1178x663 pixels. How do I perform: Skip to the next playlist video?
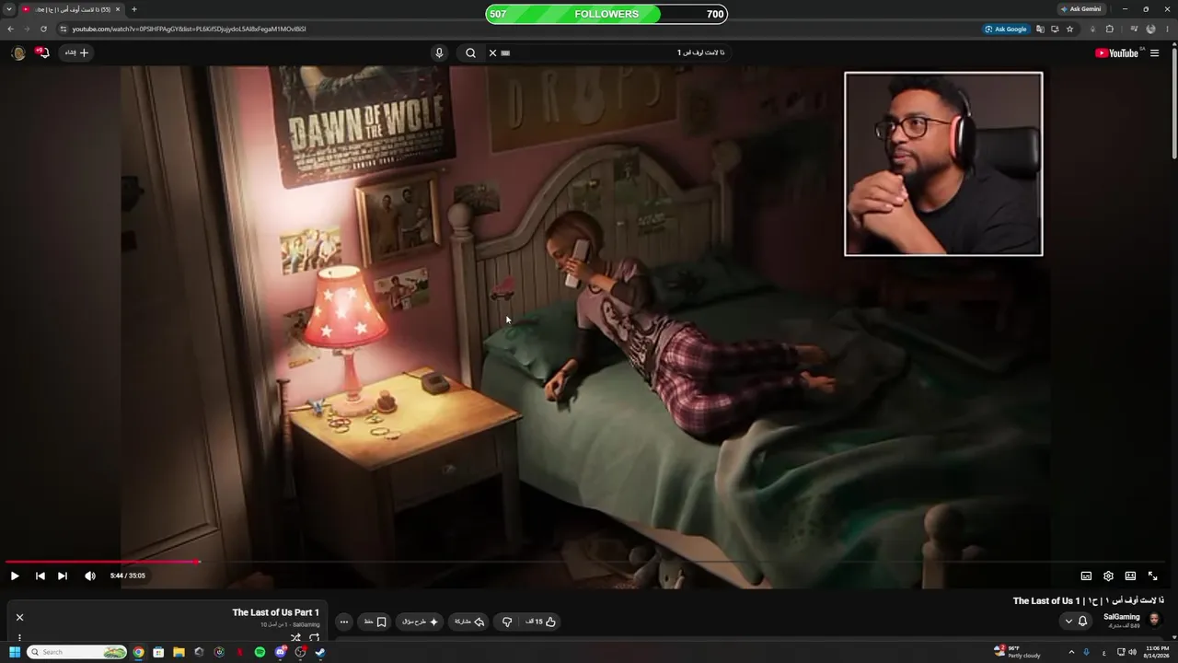[63, 576]
